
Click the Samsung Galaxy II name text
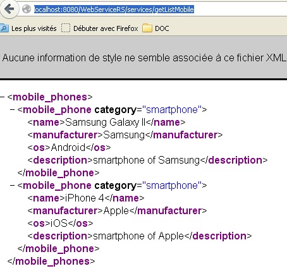(105, 123)
